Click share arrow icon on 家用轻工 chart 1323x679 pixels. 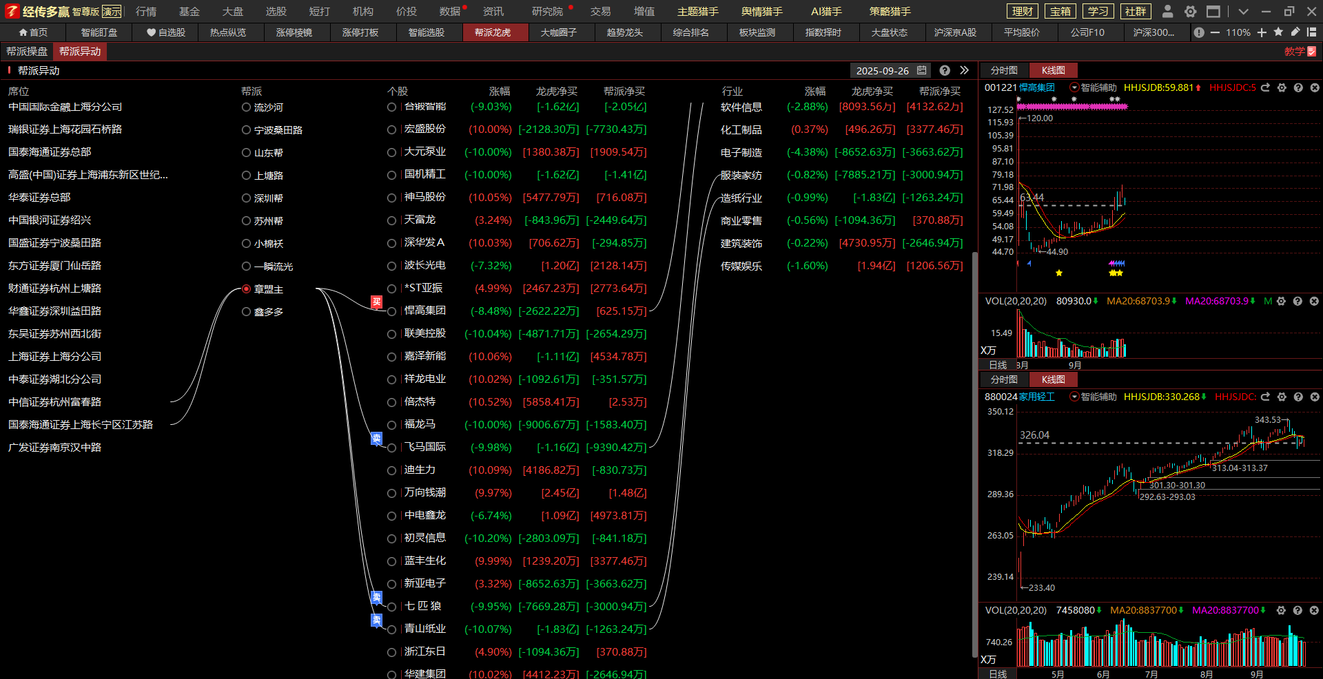pyautogui.click(x=1265, y=397)
